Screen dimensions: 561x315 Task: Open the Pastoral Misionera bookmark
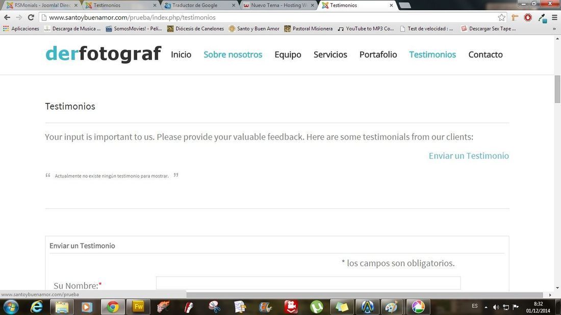click(x=309, y=29)
